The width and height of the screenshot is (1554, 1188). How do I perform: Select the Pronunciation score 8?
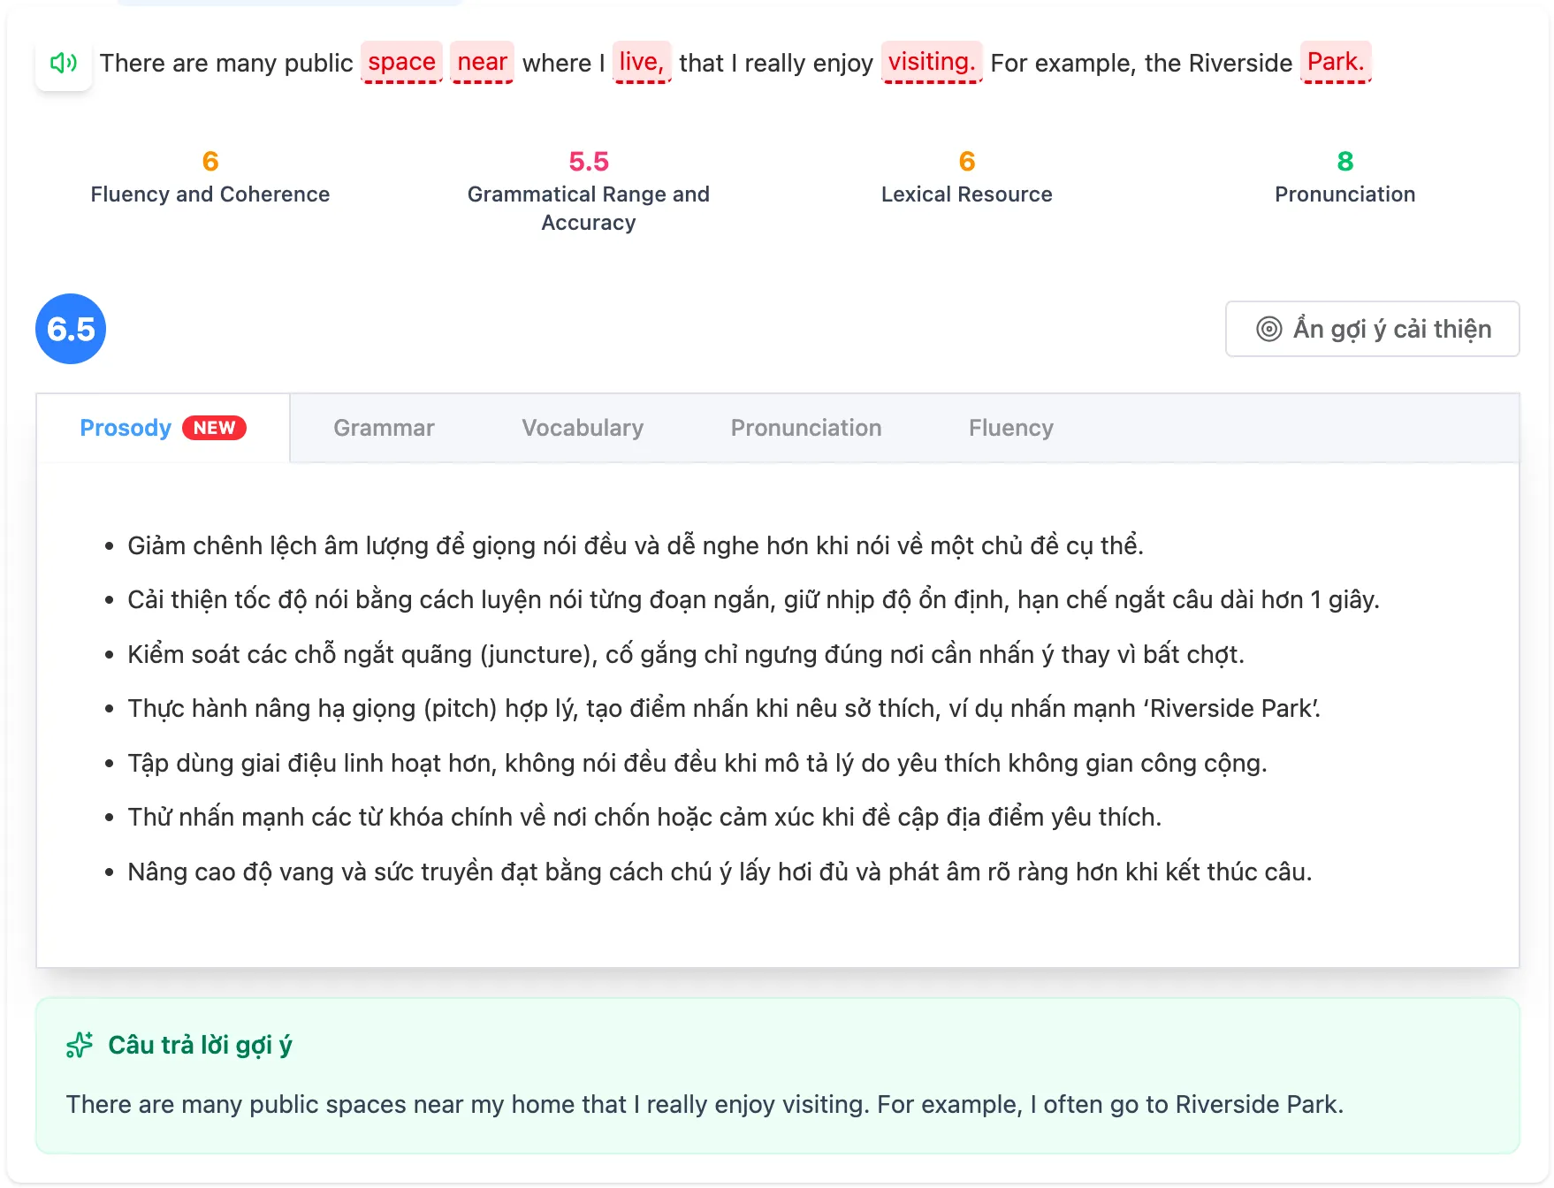pos(1345,161)
